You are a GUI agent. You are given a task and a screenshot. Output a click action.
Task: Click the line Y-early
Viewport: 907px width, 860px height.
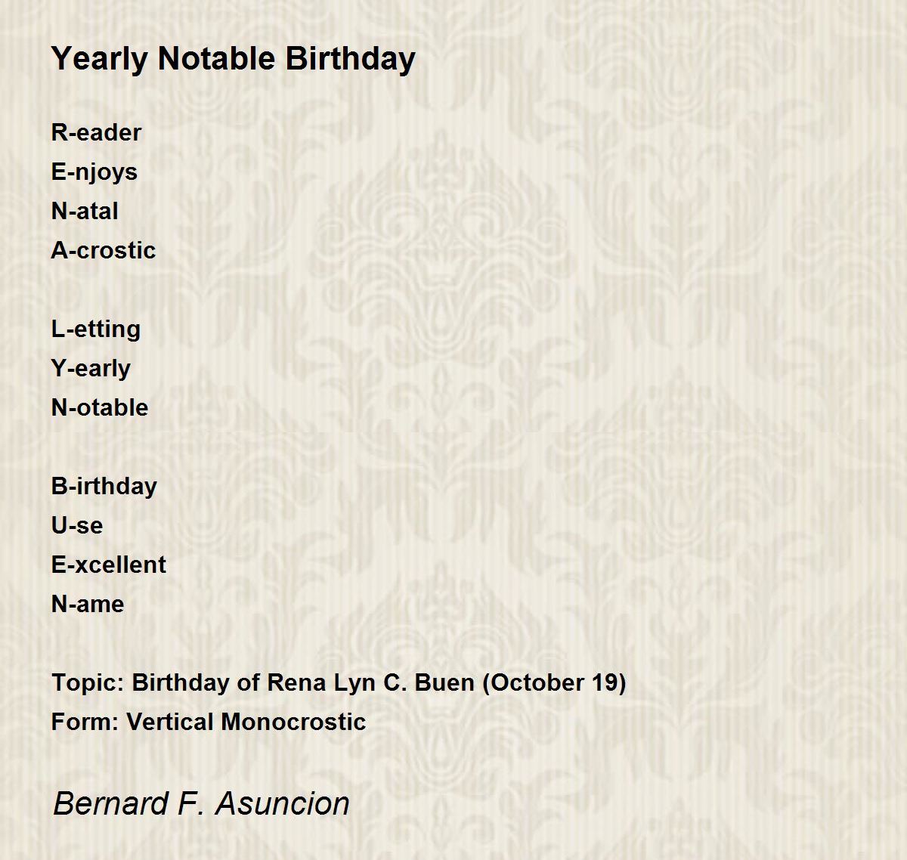pyautogui.click(x=91, y=369)
